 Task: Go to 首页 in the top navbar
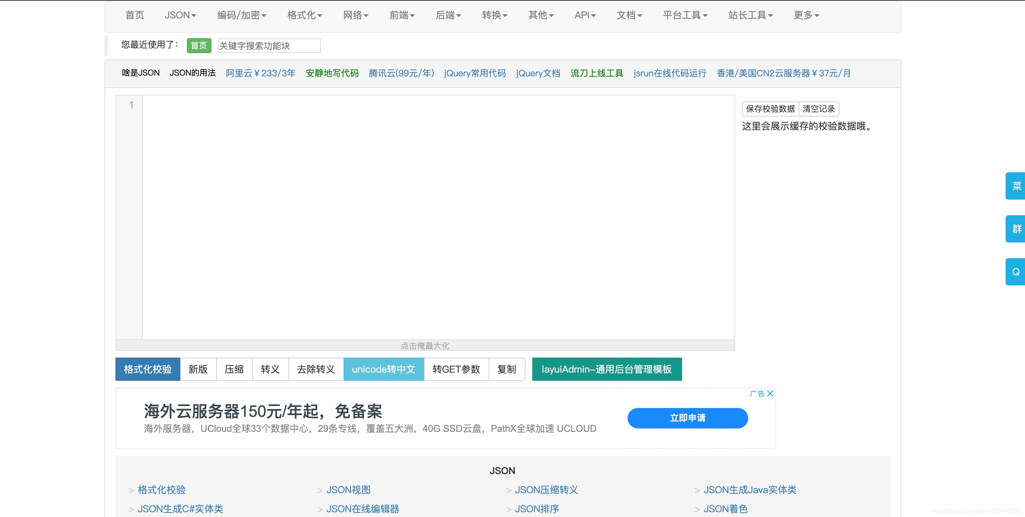[135, 15]
